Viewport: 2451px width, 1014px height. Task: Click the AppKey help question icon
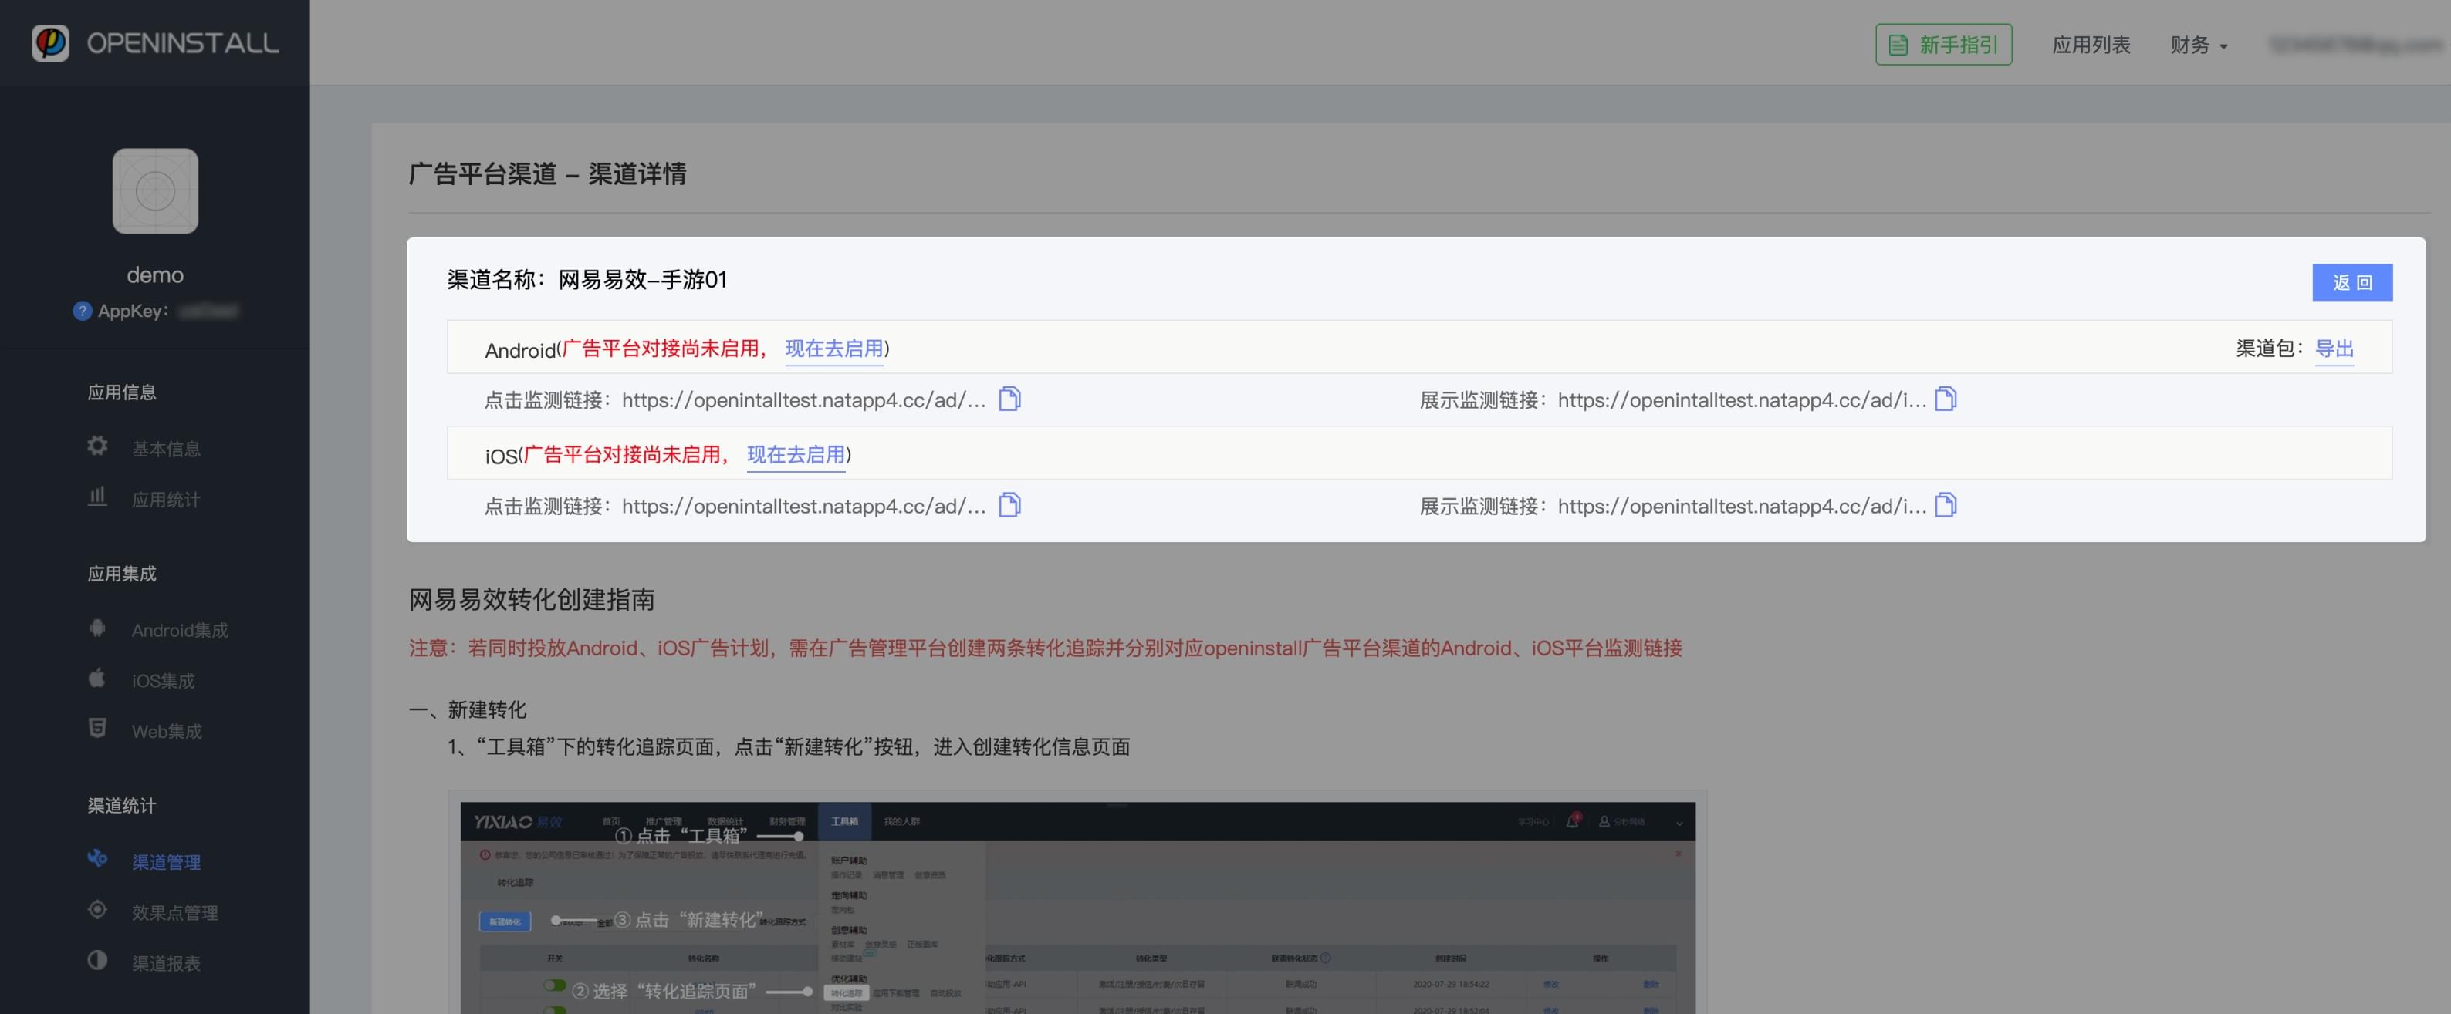(x=82, y=311)
